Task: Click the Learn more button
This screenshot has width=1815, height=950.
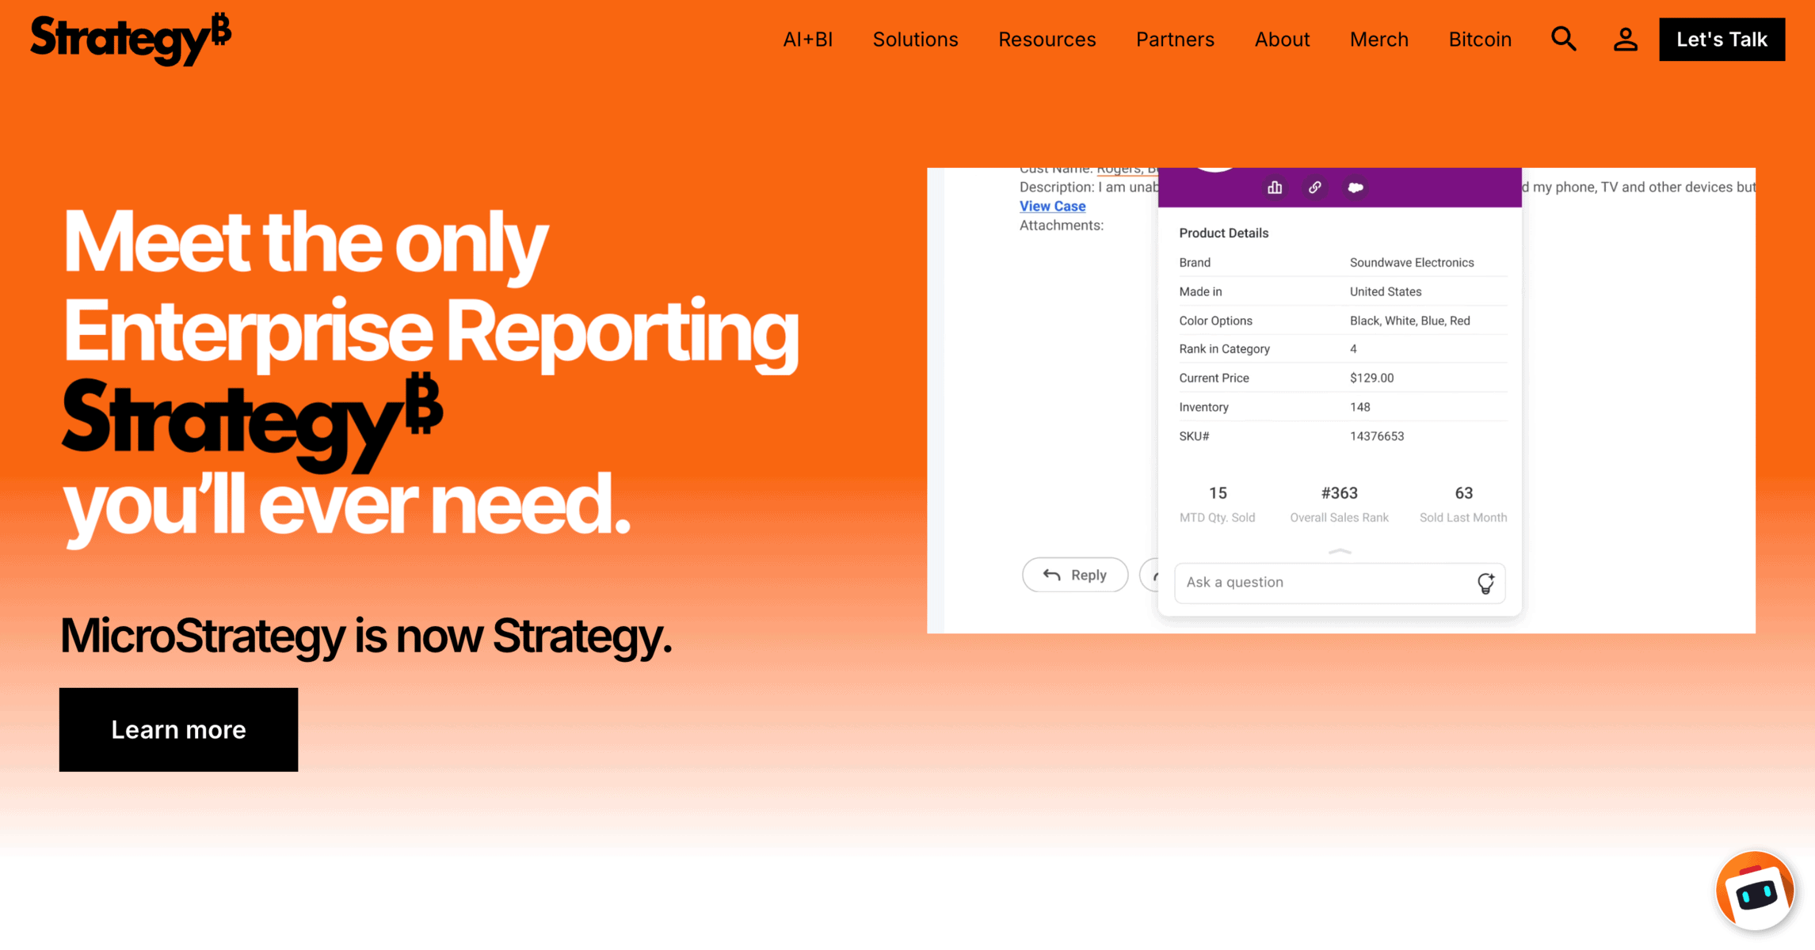Action: tap(178, 729)
